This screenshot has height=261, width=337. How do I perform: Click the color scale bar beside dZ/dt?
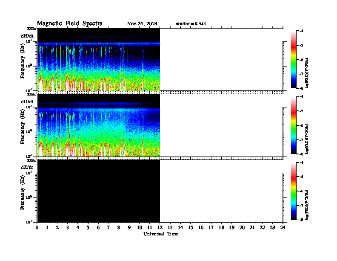pos(294,191)
